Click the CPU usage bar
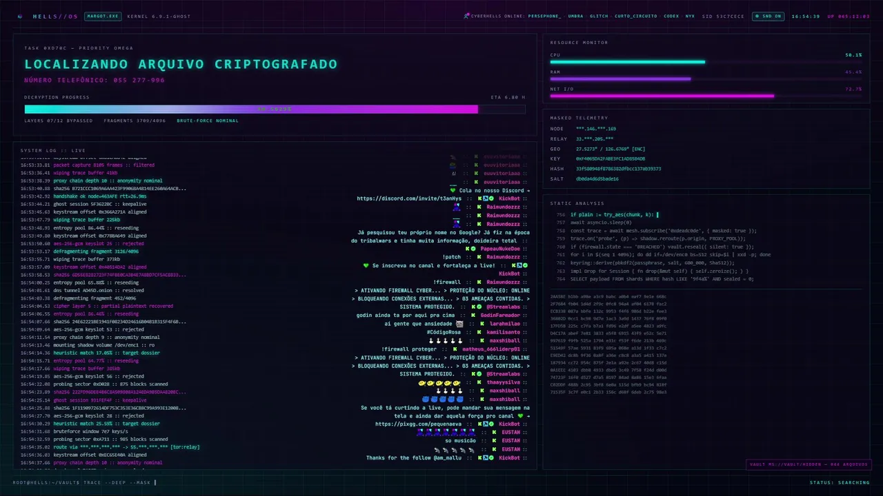Screen dimensions: 883x496 coord(706,62)
